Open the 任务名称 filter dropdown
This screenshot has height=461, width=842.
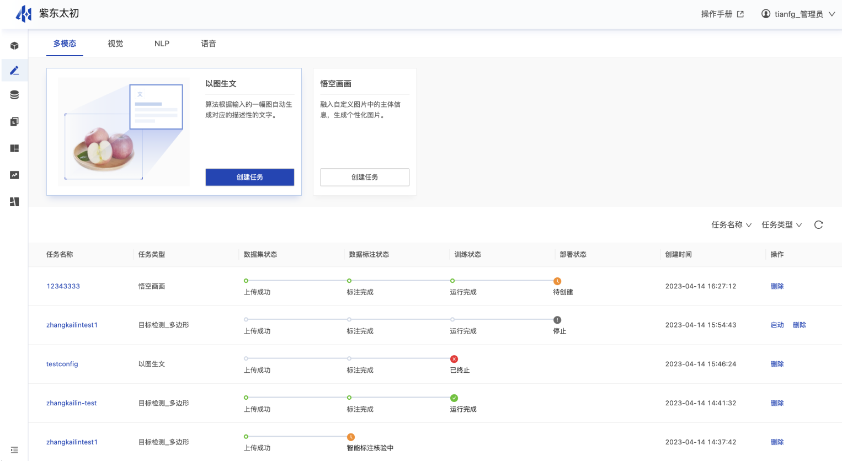click(x=731, y=224)
